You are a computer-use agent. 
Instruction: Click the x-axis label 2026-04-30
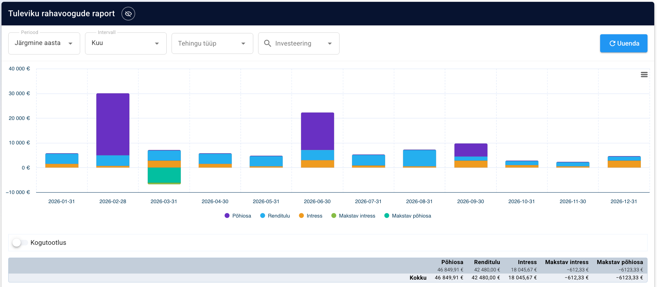pos(215,201)
